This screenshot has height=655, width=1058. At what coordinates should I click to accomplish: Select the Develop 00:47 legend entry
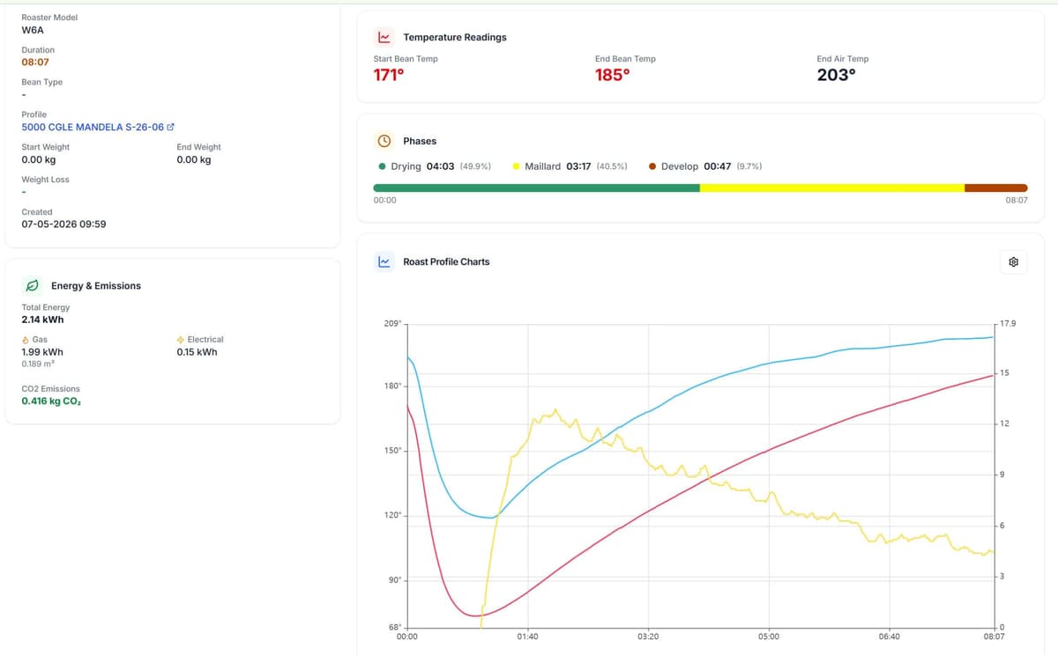click(x=705, y=166)
